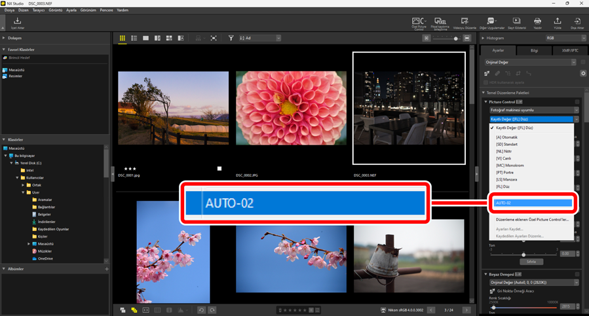Viewport: 589px width, 316px height.
Task: Click the filter funnel icon
Action: pos(231,39)
